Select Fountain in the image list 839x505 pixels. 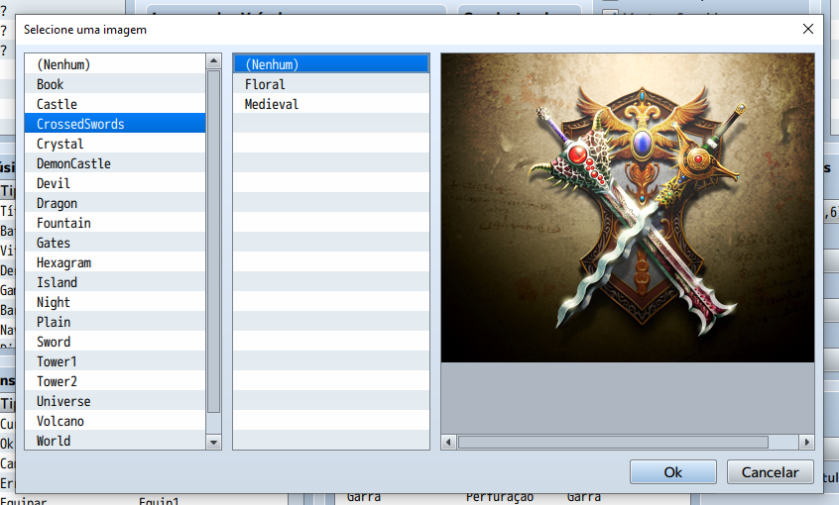click(115, 223)
